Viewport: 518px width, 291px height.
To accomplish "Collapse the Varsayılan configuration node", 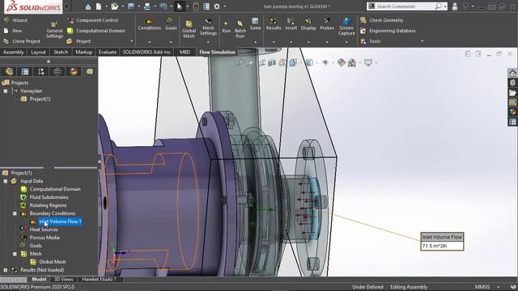I will click(6, 91).
